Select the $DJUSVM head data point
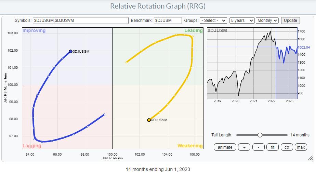 click(x=149, y=120)
